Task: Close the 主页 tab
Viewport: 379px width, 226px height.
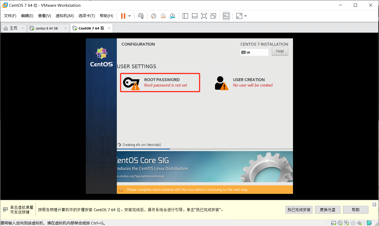Action: tap(23, 28)
